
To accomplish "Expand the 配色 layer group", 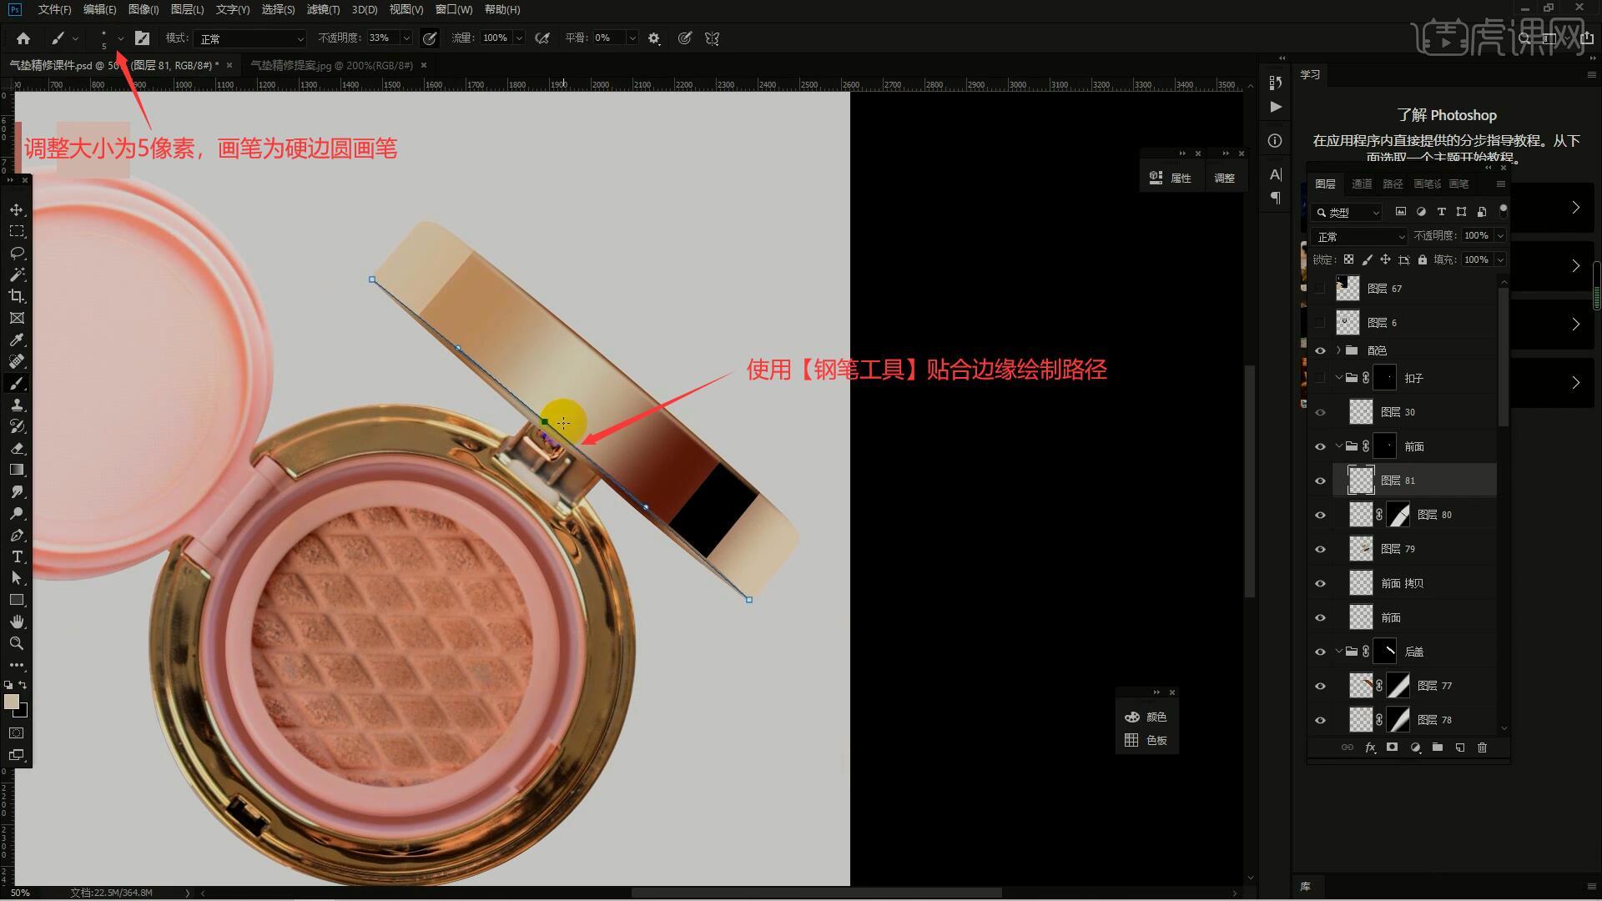I will [x=1338, y=350].
